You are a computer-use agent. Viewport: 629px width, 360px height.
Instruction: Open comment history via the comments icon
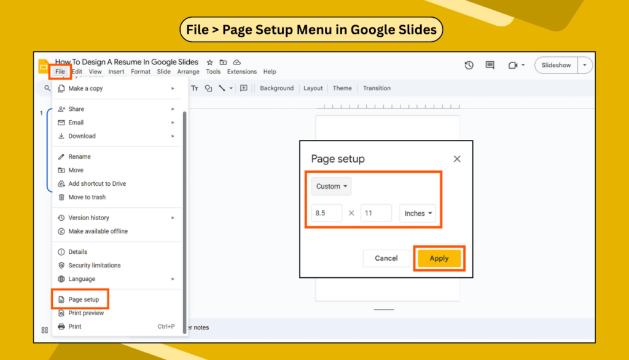coord(490,64)
